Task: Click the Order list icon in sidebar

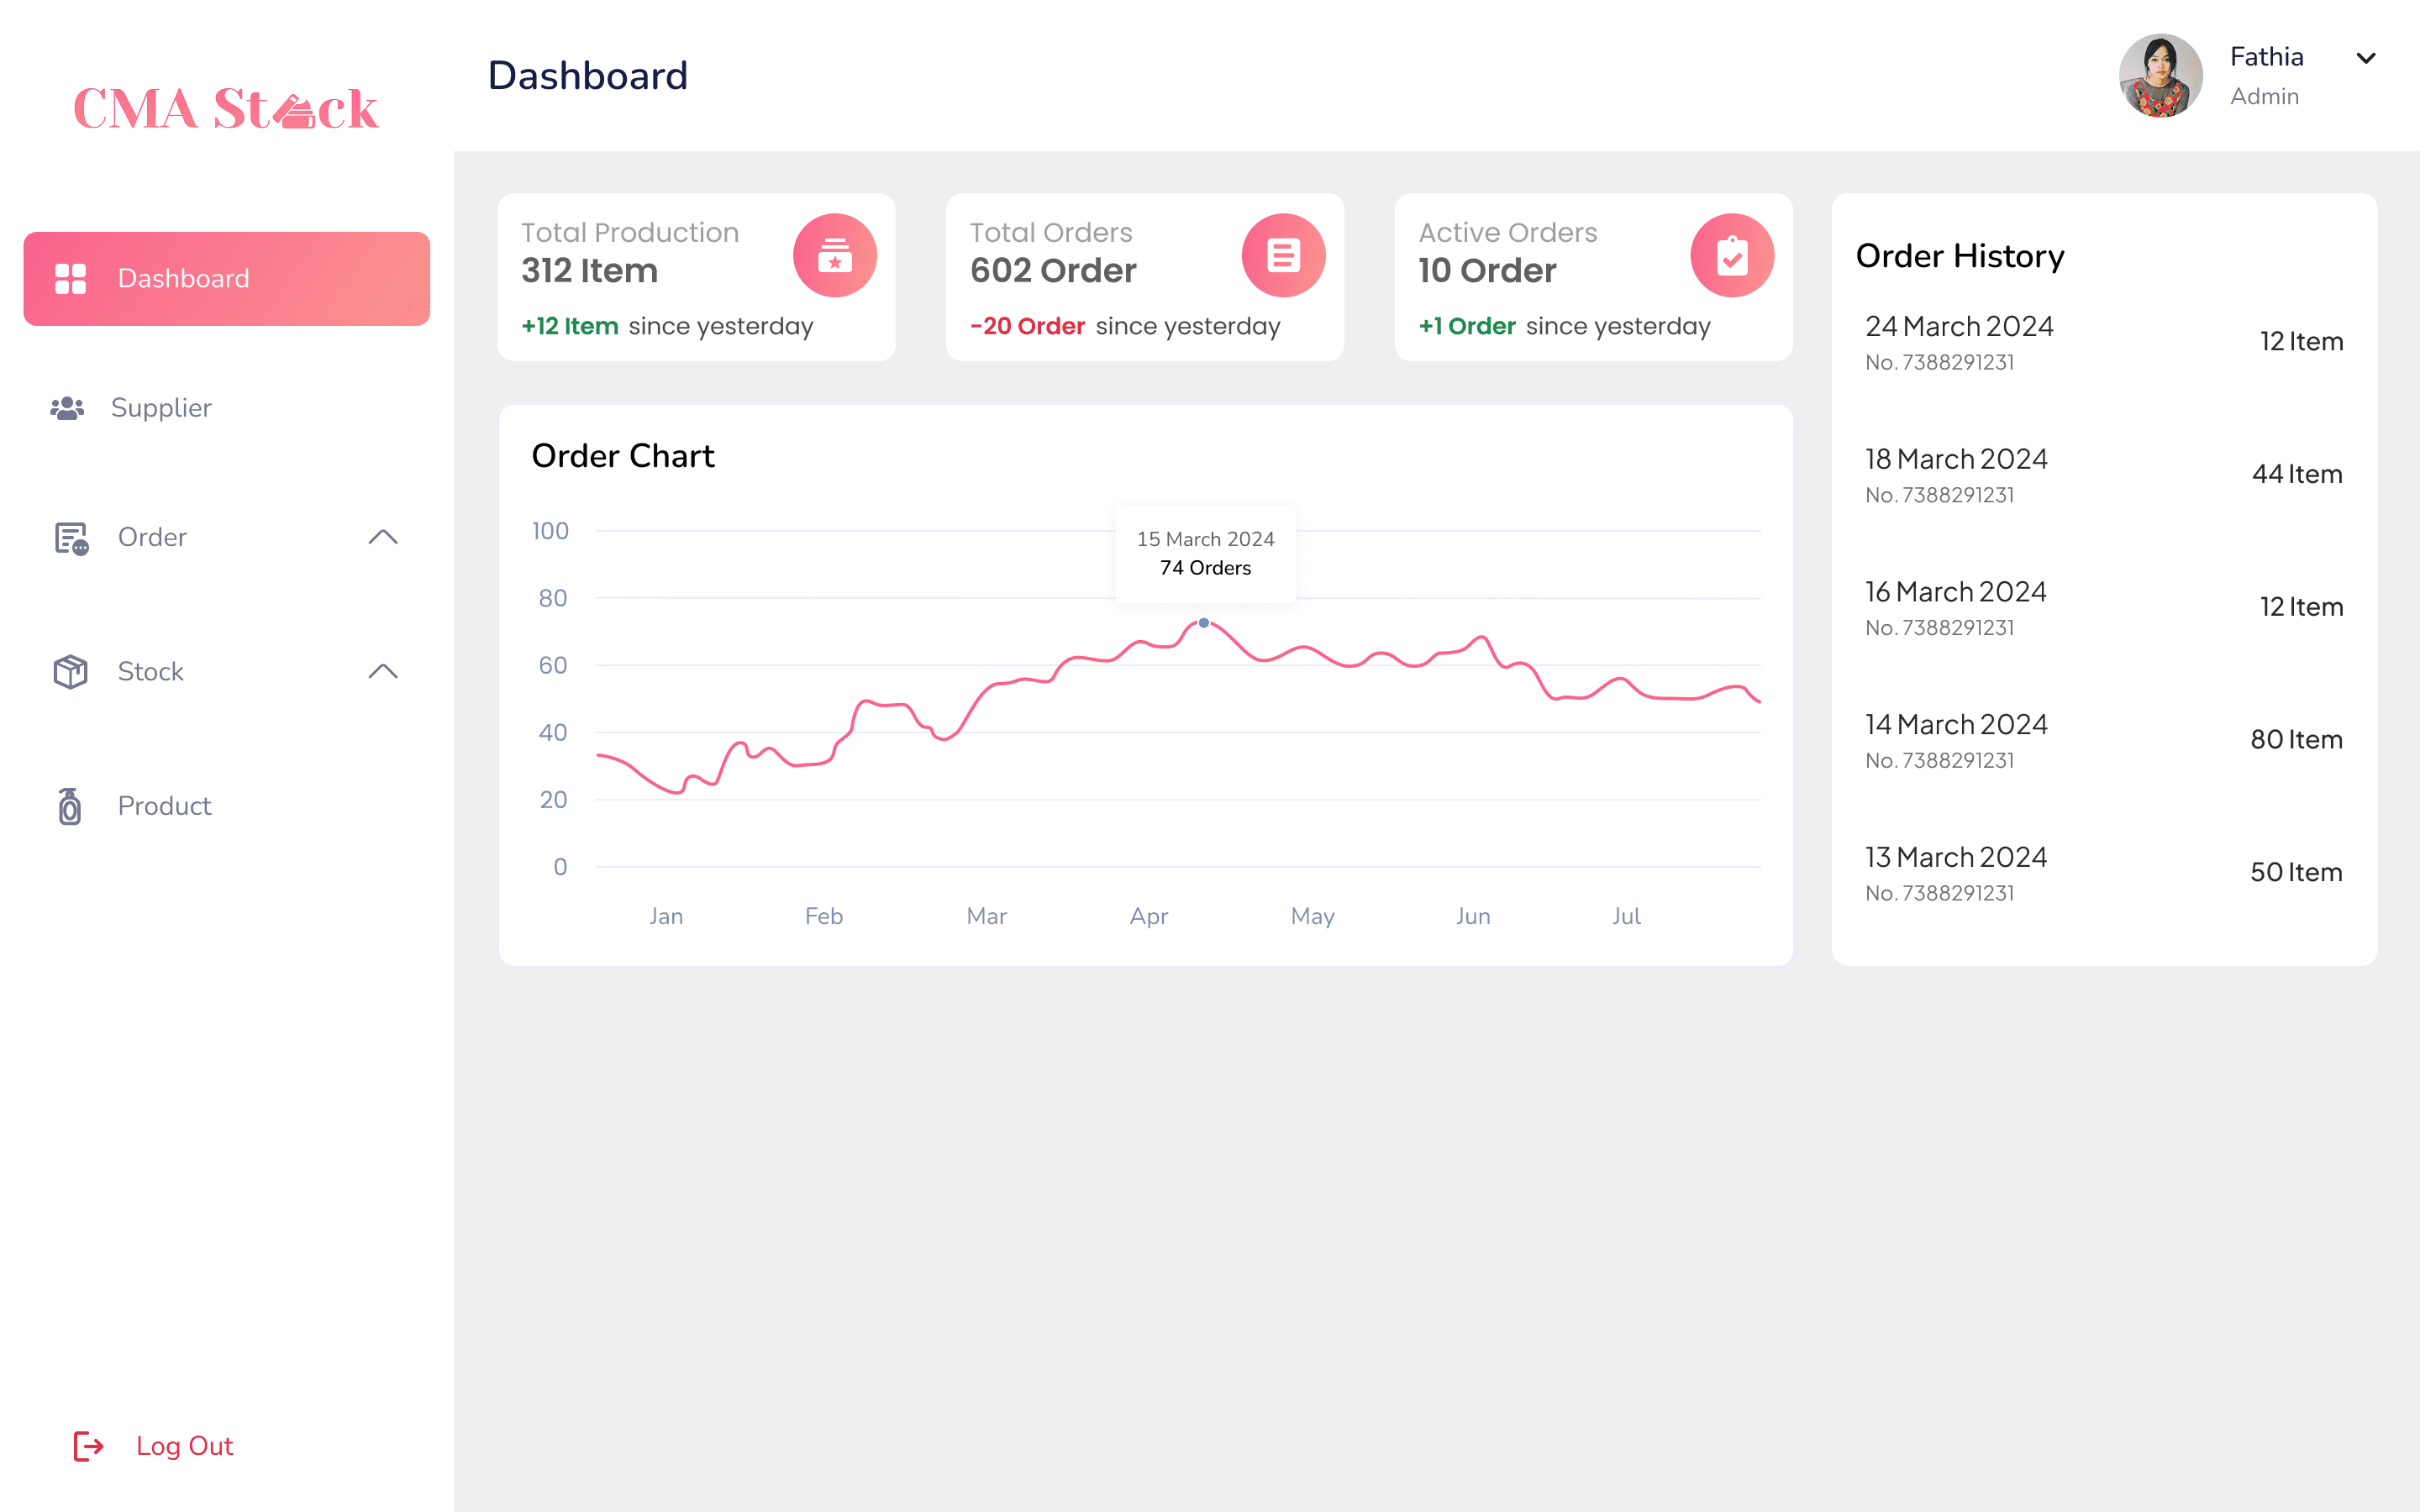Action: (71, 538)
